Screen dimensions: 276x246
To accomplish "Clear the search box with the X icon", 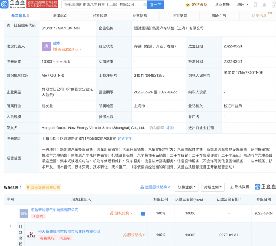I will coord(145,4).
